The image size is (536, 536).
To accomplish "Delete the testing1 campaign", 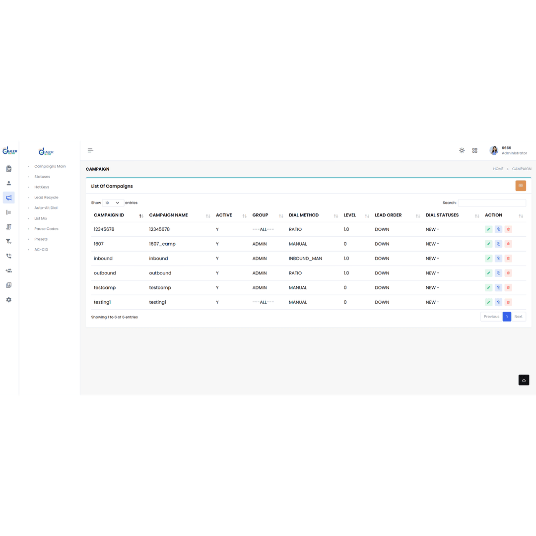I will pyautogui.click(x=508, y=302).
